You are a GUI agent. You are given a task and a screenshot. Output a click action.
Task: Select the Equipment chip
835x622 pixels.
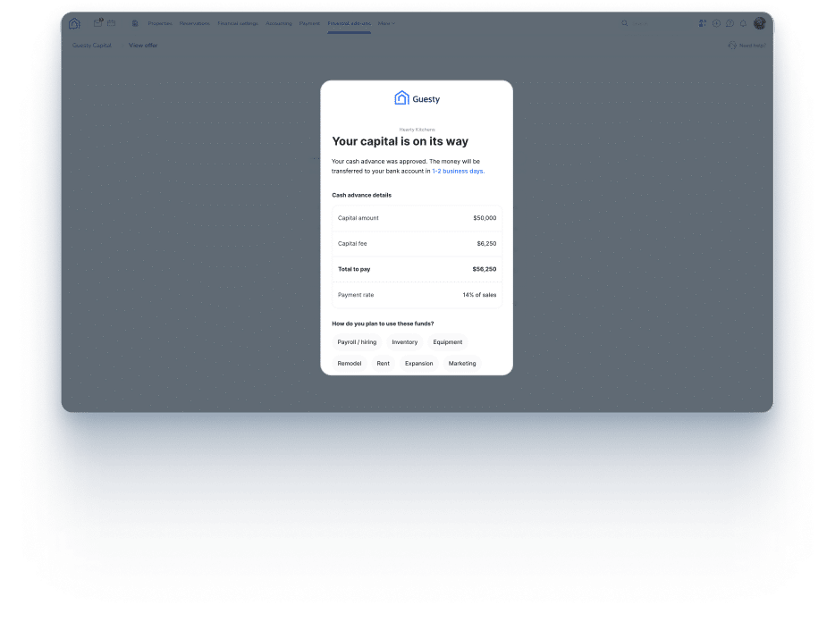coord(447,342)
